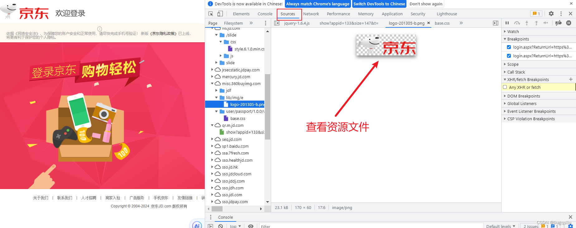
Task: Click the info icon on the JD login page
Action: tap(100, 29)
